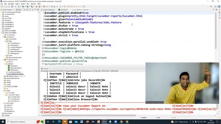Open the Help menu
Viewport: 221px width, 124px height.
coord(39,4)
